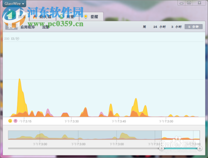
Task: Toggle the yellow download traffic icon
Action: coord(10,121)
